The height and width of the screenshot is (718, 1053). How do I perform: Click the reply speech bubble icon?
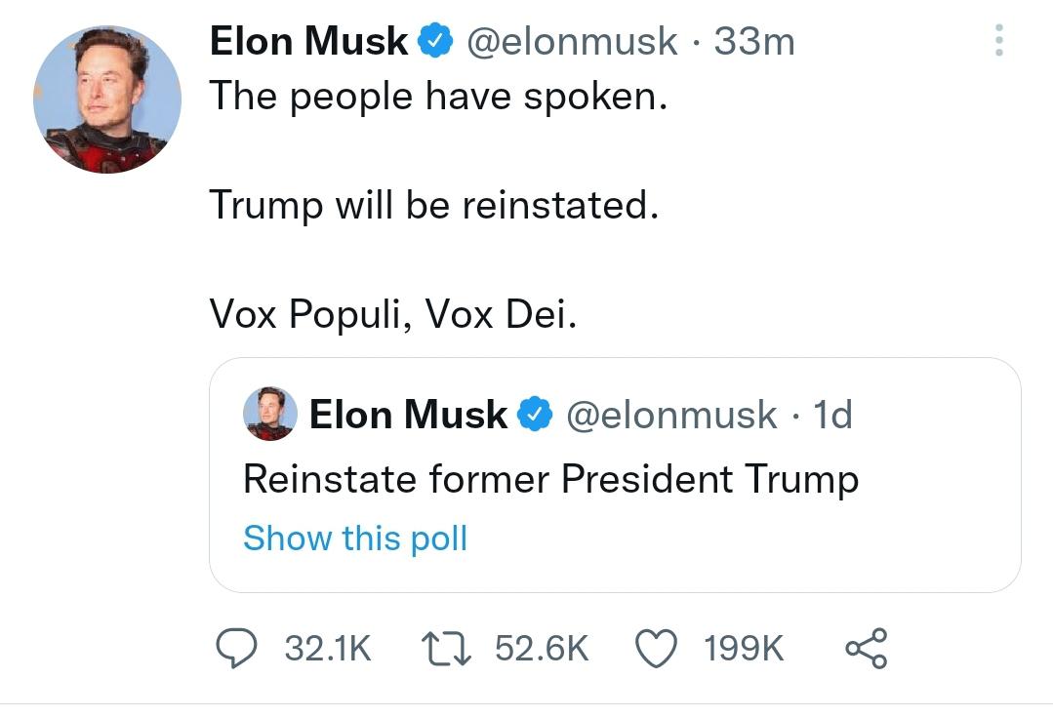(235, 649)
